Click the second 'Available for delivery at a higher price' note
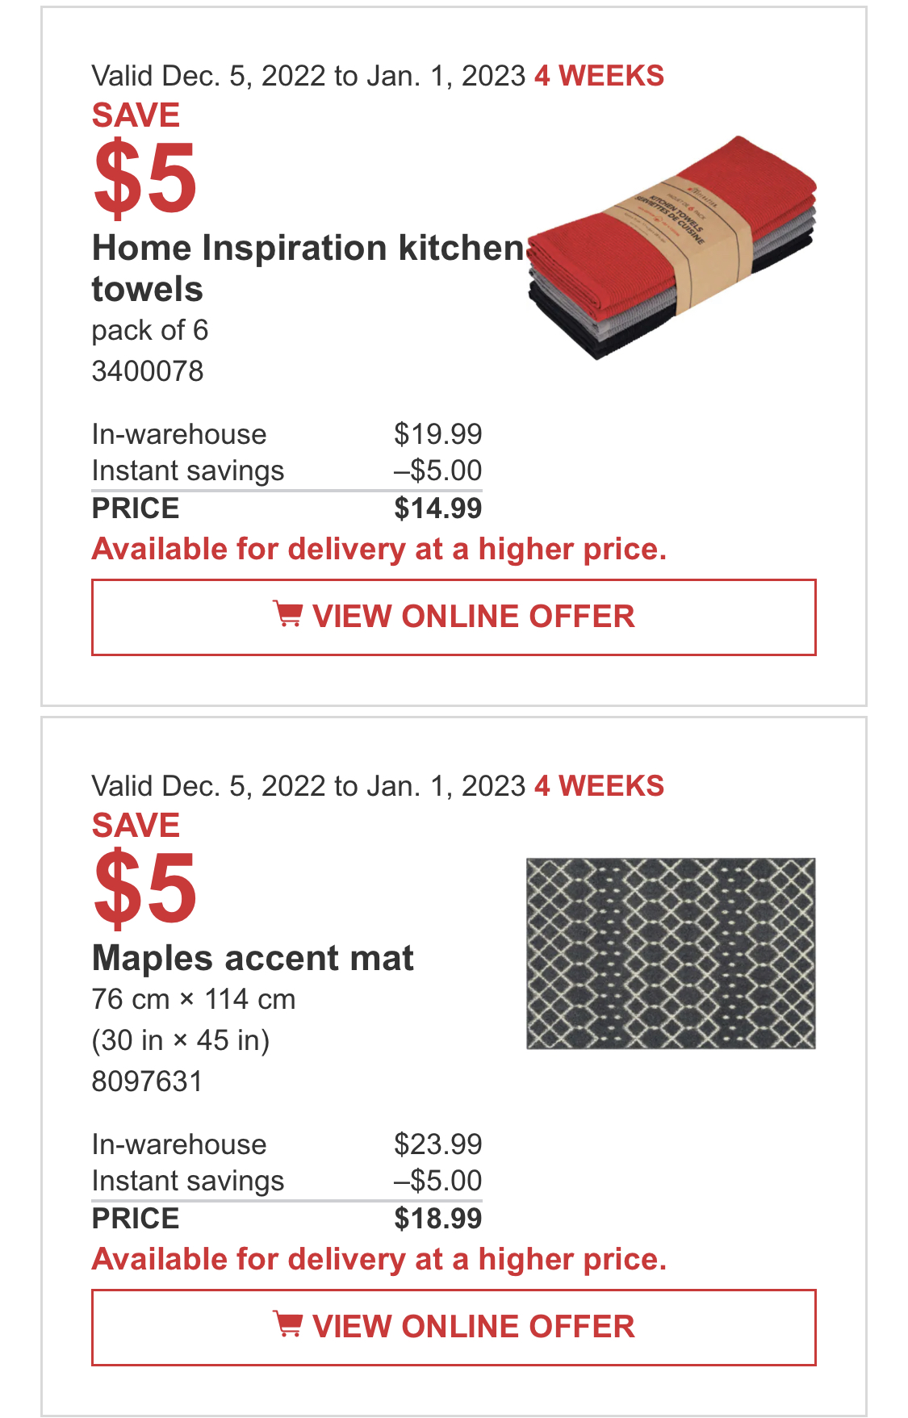908x1418 pixels. [x=379, y=1259]
